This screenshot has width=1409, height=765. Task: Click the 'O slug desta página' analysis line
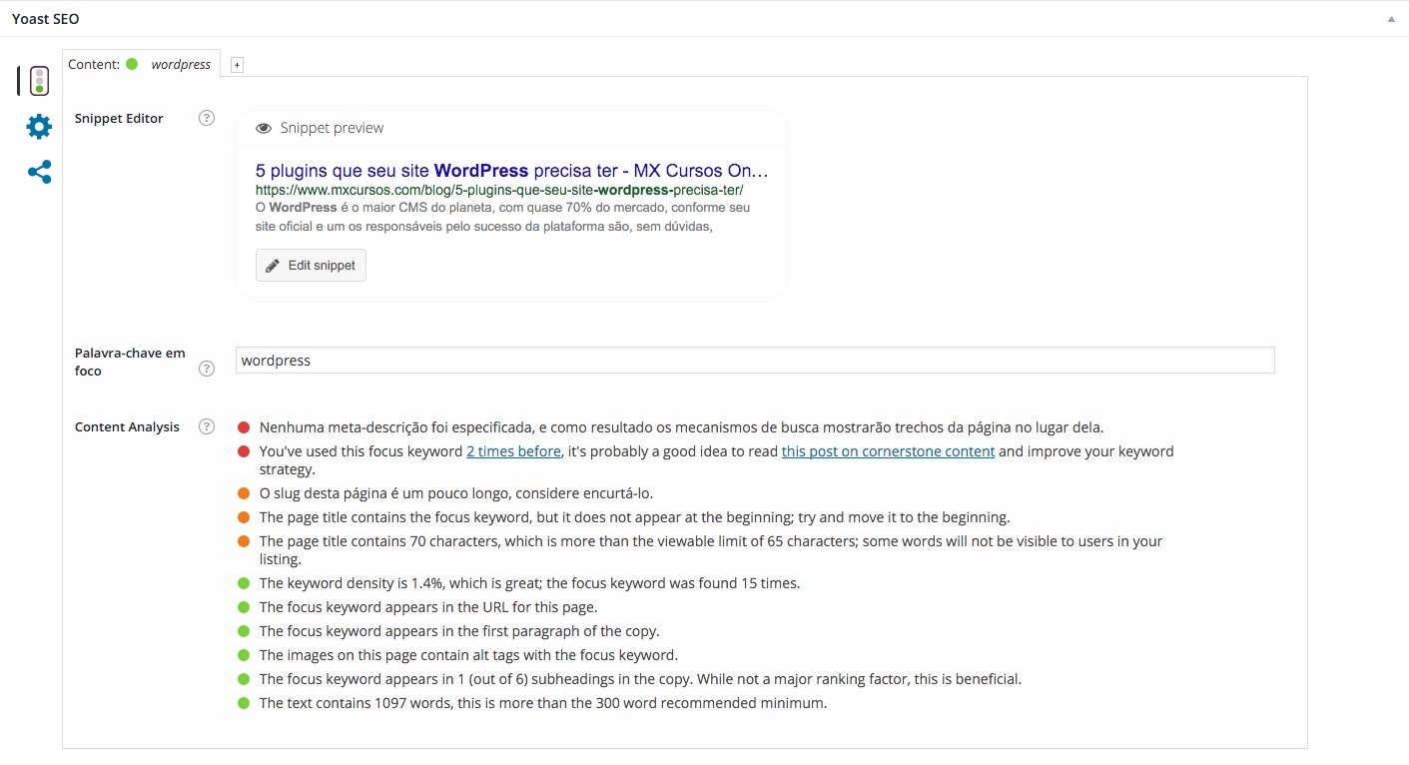point(456,493)
